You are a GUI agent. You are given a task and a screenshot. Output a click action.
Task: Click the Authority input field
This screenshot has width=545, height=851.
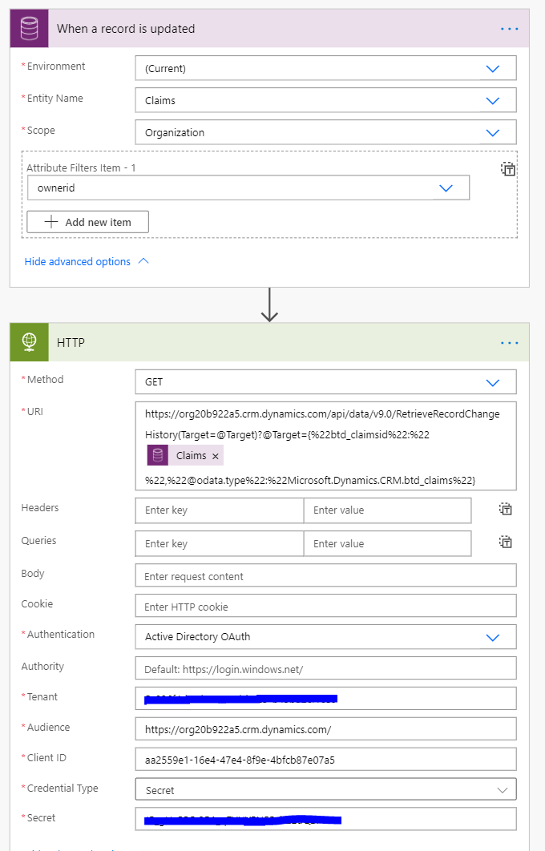[x=325, y=668]
